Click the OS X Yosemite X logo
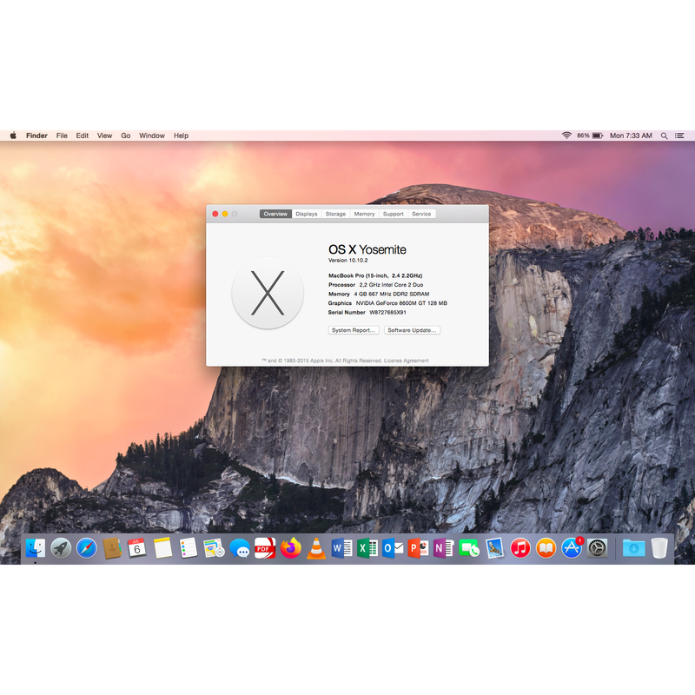This screenshot has width=695, height=695. coord(268,293)
